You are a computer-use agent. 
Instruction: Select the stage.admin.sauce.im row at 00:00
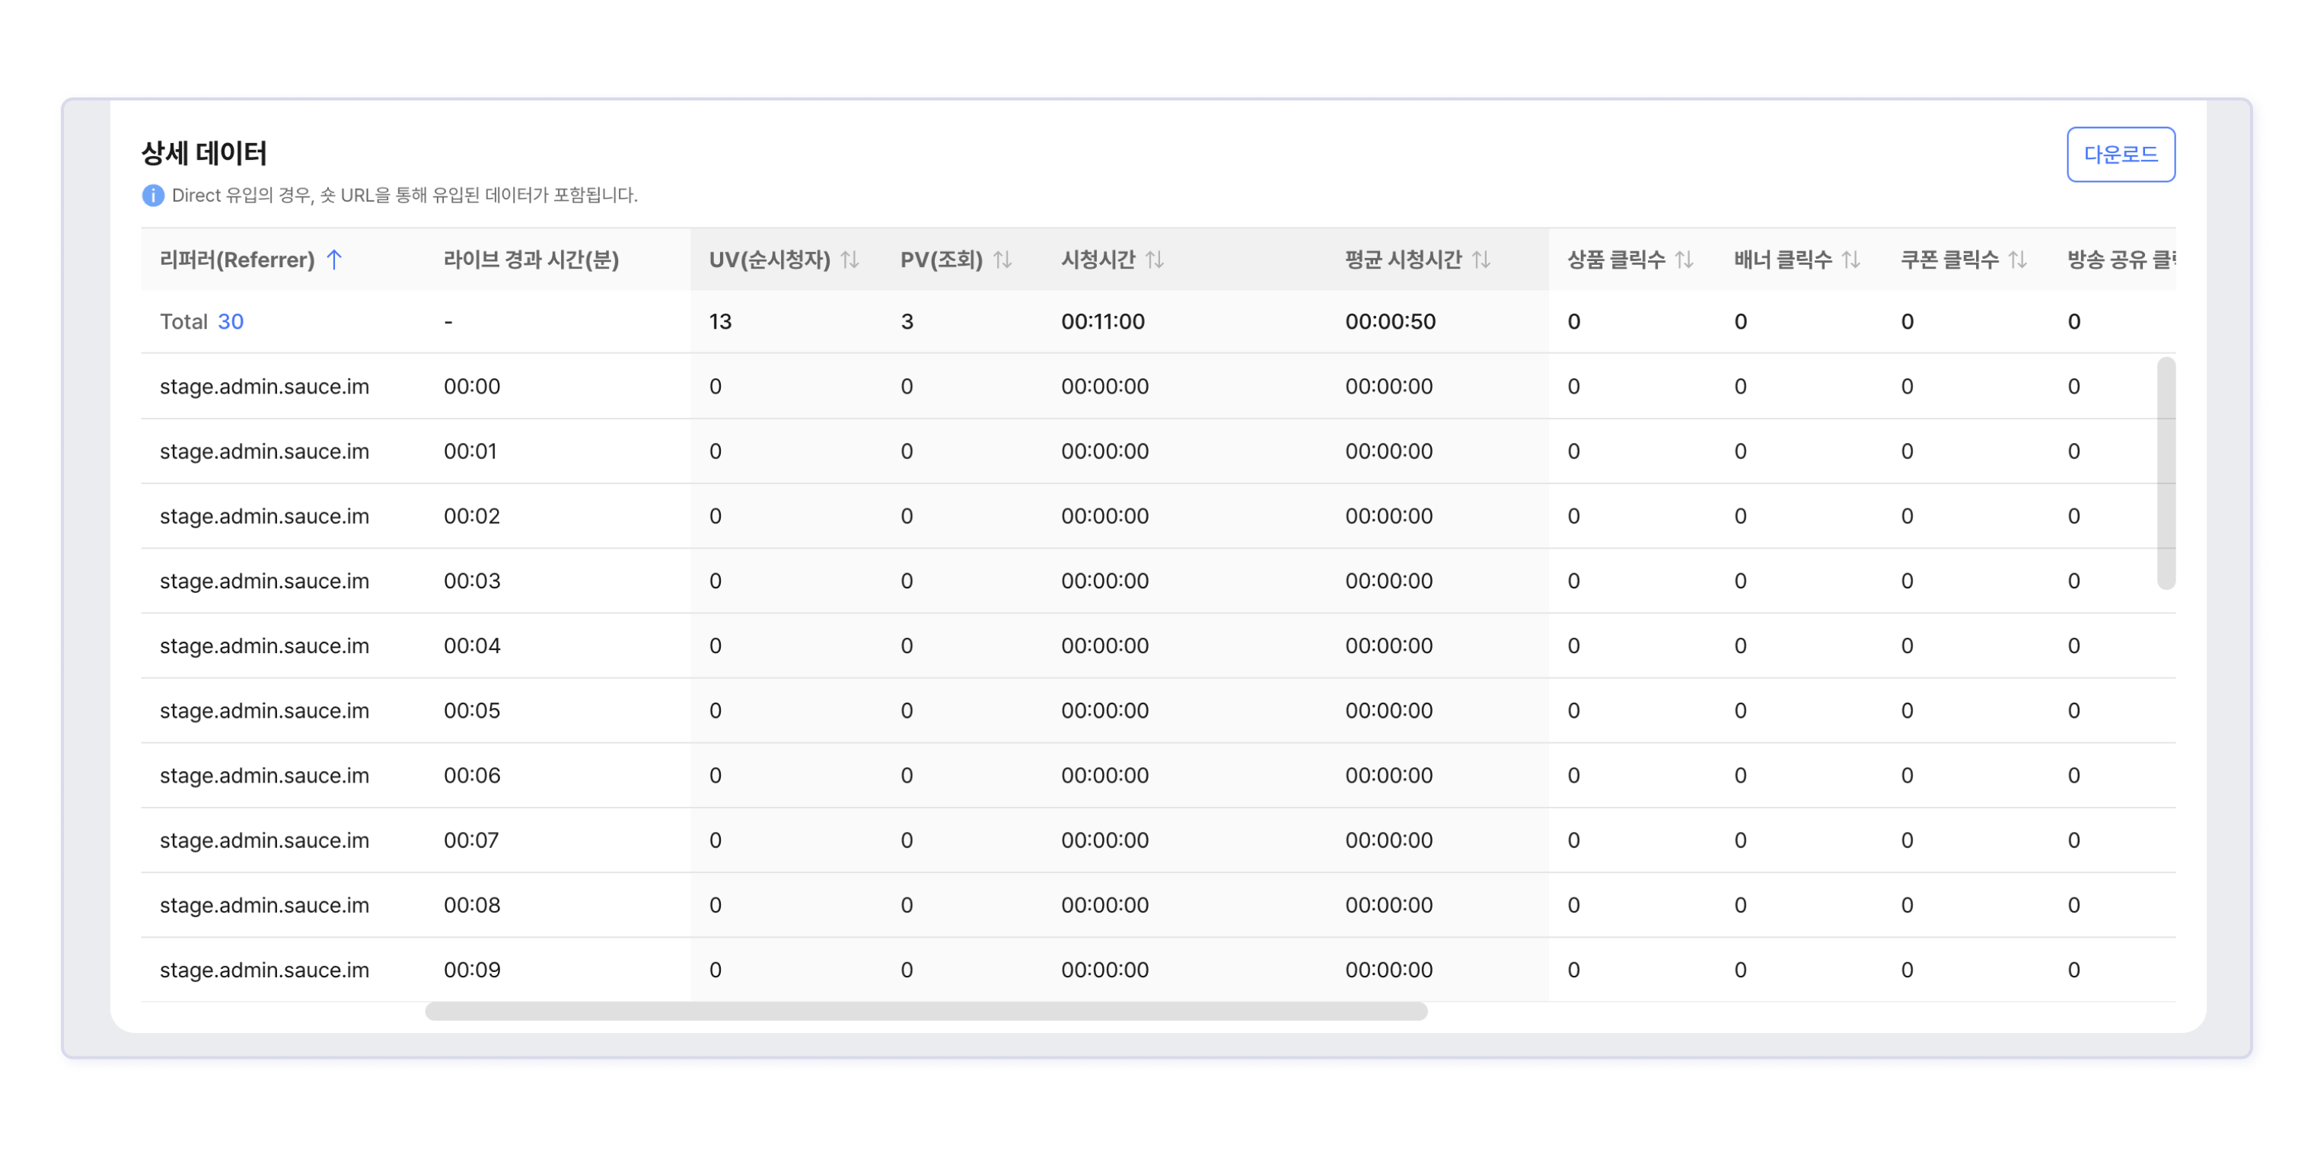coord(264,386)
